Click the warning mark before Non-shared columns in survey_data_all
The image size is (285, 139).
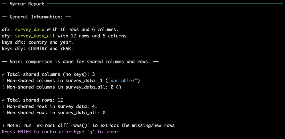[x=3, y=87]
